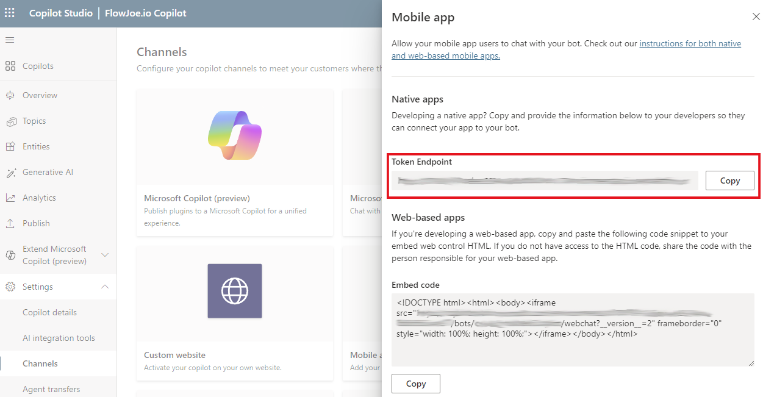The width and height of the screenshot is (763, 397).
Task: Go to Copilot details settings
Action: [49, 313]
